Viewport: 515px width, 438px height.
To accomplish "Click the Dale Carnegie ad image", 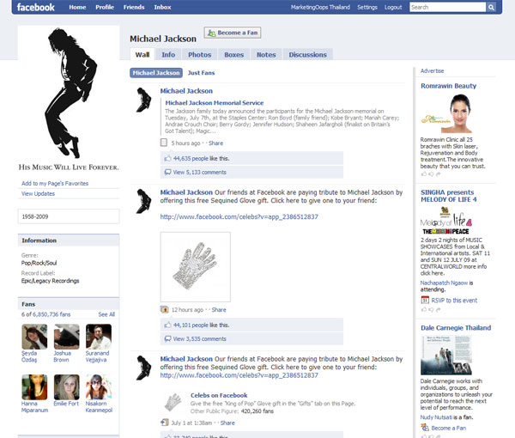I will tap(446, 355).
